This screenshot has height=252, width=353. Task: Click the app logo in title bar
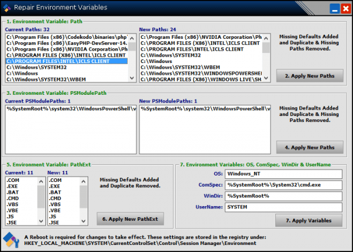(x=6, y=8)
